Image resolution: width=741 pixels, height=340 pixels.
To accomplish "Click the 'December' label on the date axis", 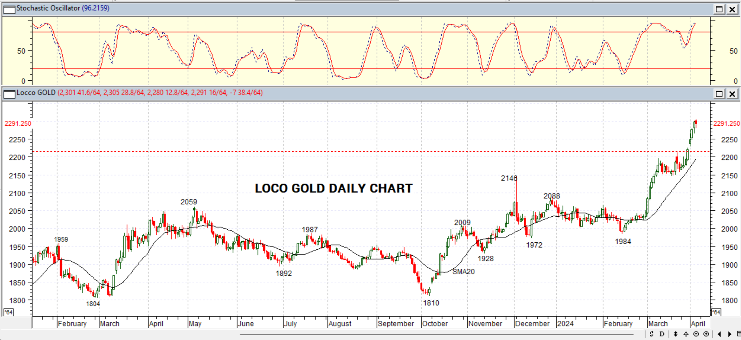I will pyautogui.click(x=533, y=323).
